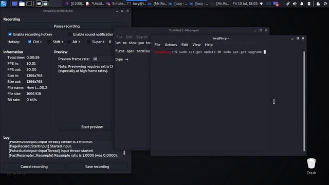This screenshot has height=185, width=329.
Task: Click the lock screen padlock icon
Action: (318, 4)
